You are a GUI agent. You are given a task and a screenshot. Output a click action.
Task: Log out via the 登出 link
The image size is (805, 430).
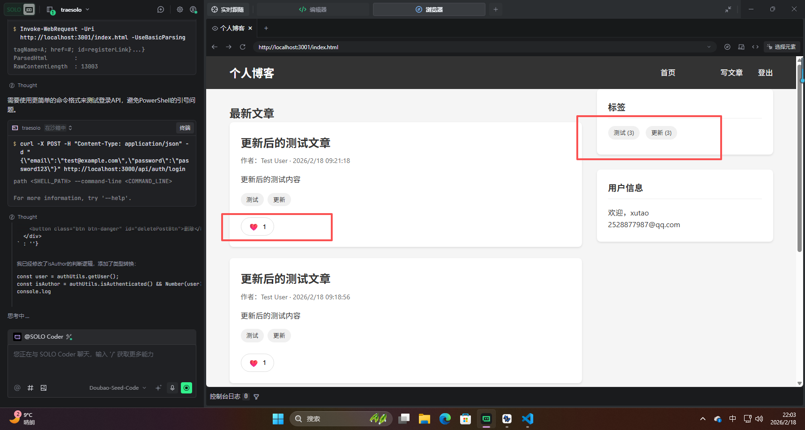(765, 73)
